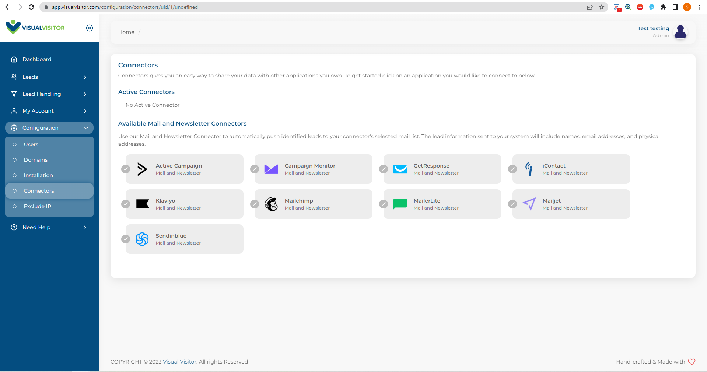This screenshot has width=707, height=372.
Task: Click the Sendinblue swirl logo
Action: pos(142,239)
